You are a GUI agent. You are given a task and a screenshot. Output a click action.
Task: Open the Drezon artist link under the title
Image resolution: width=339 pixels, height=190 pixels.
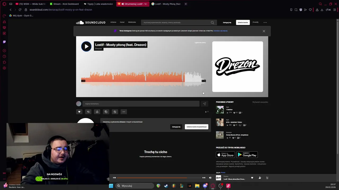click(99, 49)
